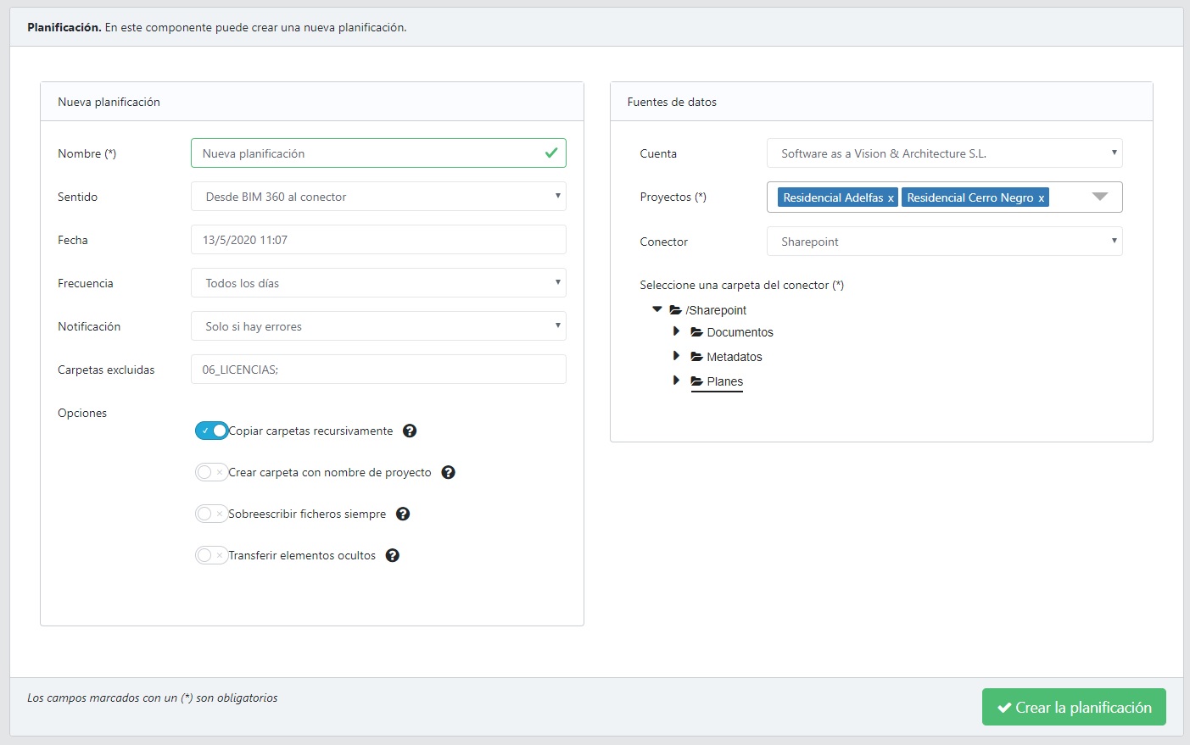This screenshot has width=1190, height=745.
Task: Select the Planes folder in tree
Action: point(724,381)
